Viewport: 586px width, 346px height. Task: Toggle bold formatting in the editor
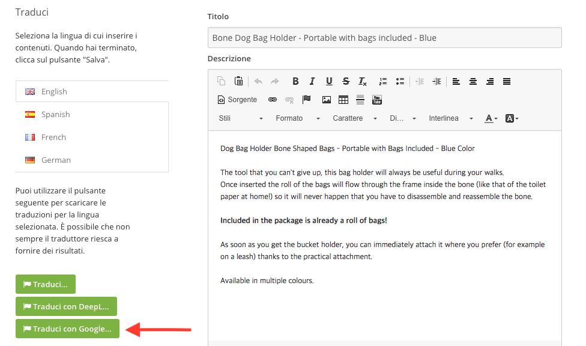coord(295,82)
